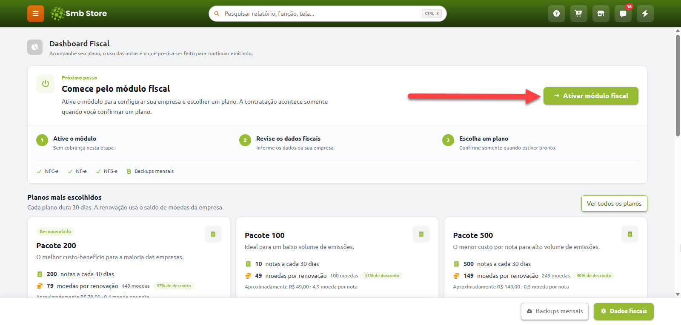
Task: Click the coins icon next to 79 moedas
Action: pos(40,286)
